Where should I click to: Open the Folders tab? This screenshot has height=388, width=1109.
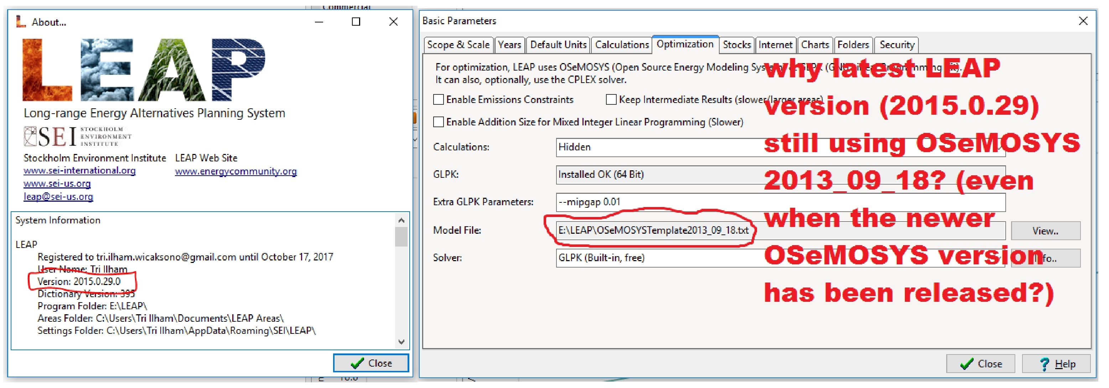tap(853, 45)
